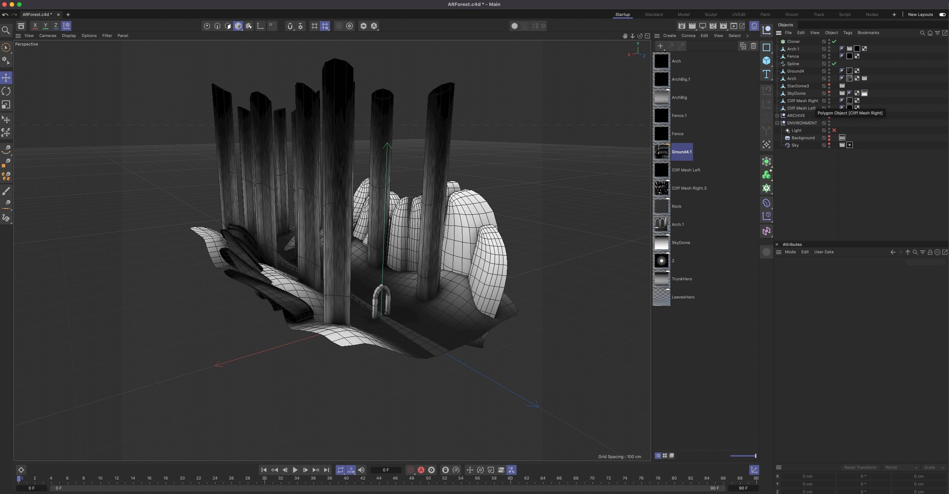Click the Reset Transform button
Screen dimensions: 949x494
click(860, 467)
